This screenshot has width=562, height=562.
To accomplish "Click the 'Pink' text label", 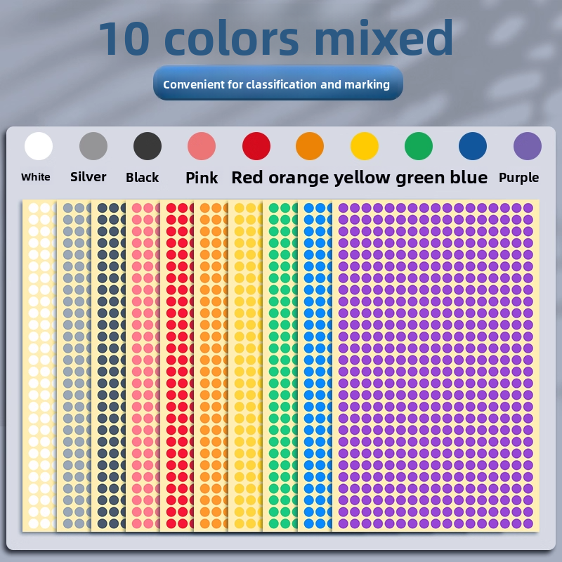I will click(202, 178).
